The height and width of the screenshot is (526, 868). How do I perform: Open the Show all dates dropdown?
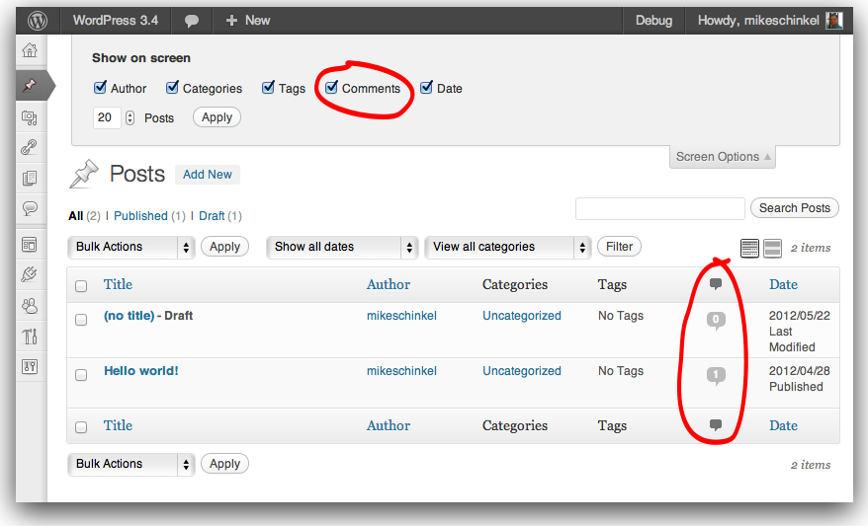(341, 247)
